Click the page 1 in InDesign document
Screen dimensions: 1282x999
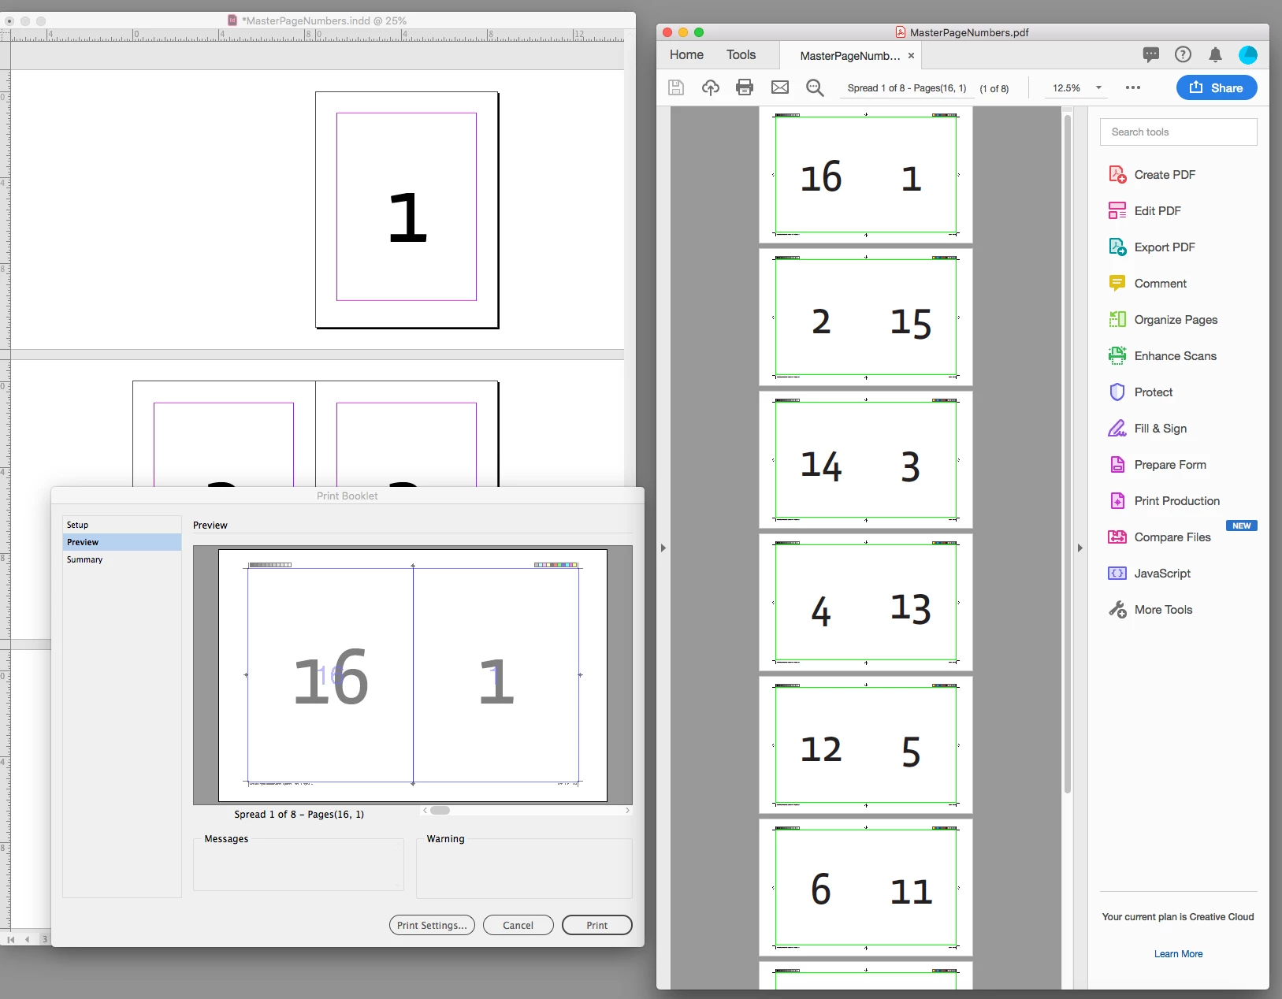(407, 210)
